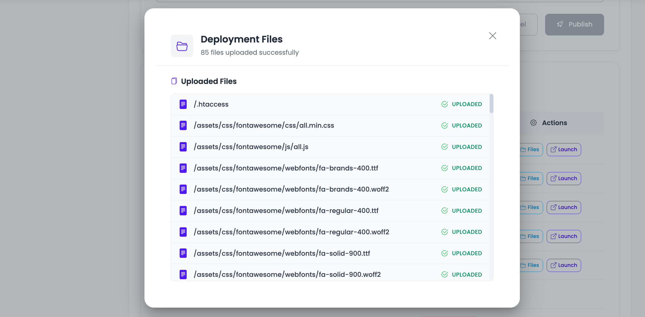The width and height of the screenshot is (645, 317).
Task: Close the Deployment Files dialog
Action: [492, 36]
